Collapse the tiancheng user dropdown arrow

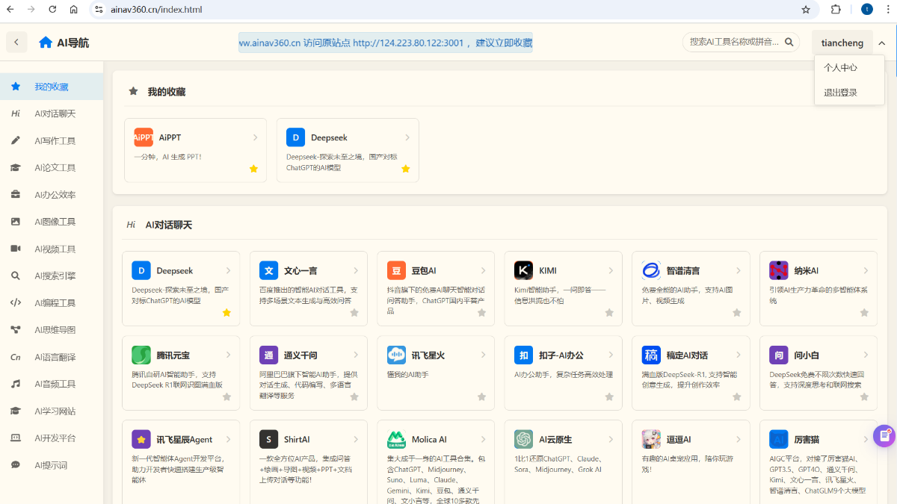point(882,43)
